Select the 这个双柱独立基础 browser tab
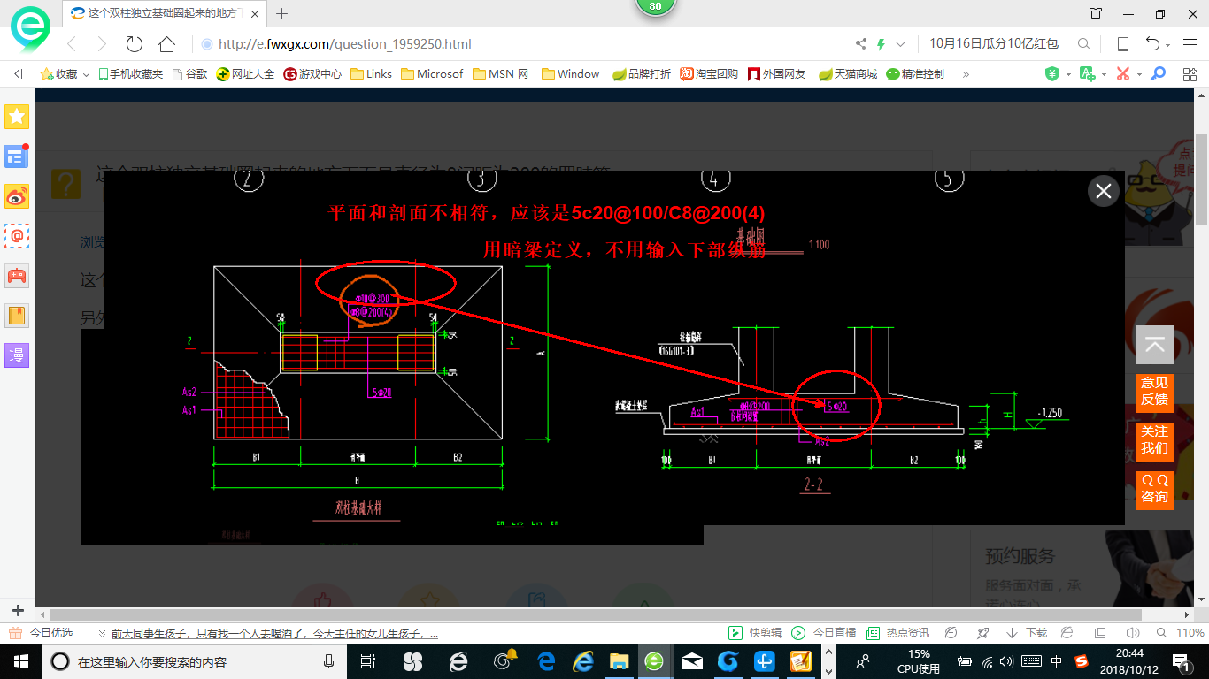The image size is (1209, 679). [166, 13]
